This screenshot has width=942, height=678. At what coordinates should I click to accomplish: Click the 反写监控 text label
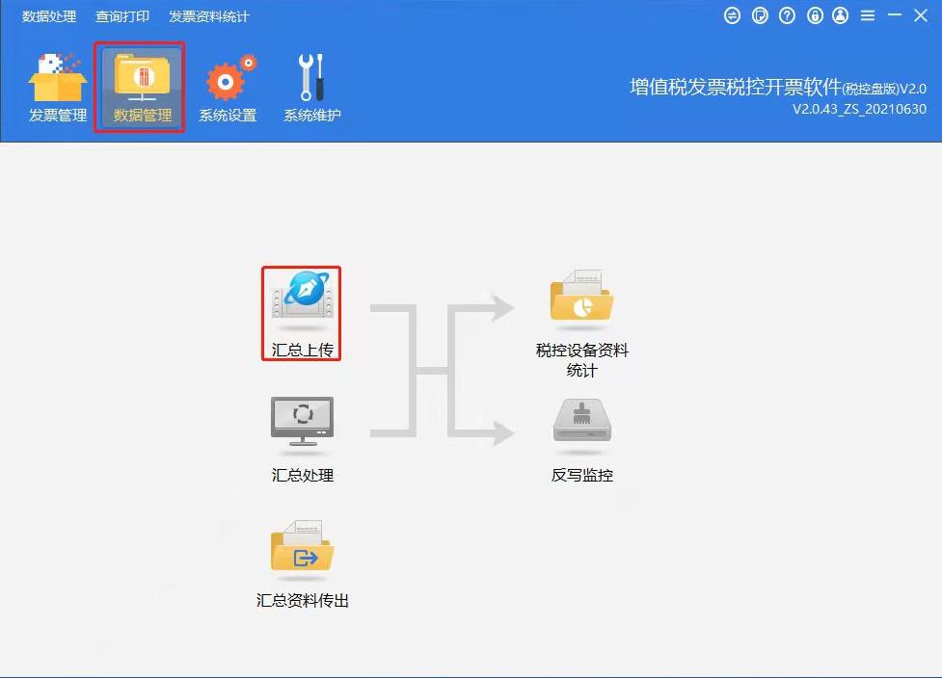[580, 475]
